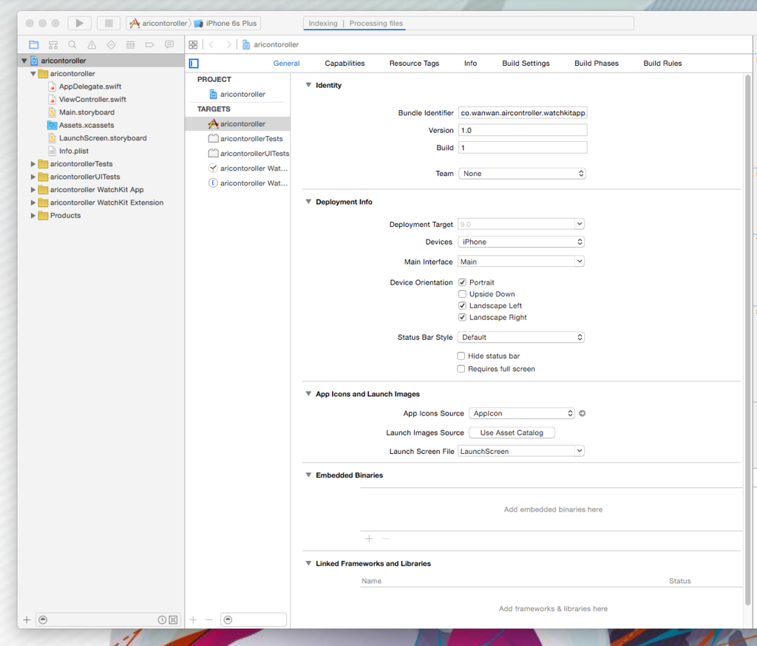The width and height of the screenshot is (757, 646).
Task: Open AppDelegate.swift in navigator
Action: coord(90,86)
